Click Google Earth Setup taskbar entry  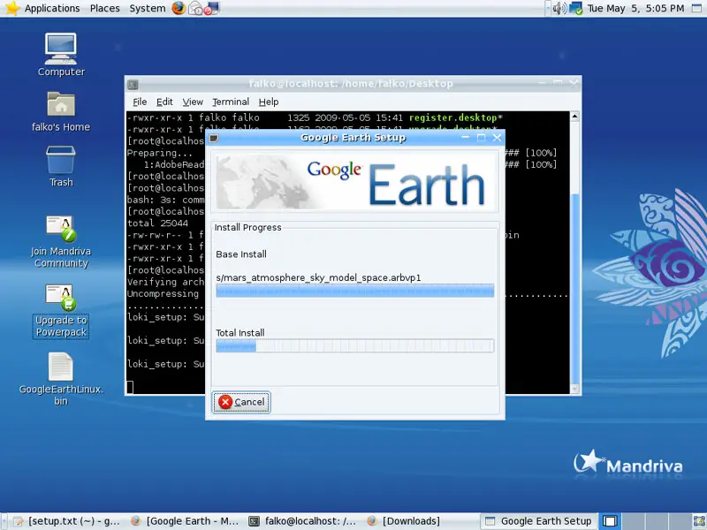click(x=539, y=521)
